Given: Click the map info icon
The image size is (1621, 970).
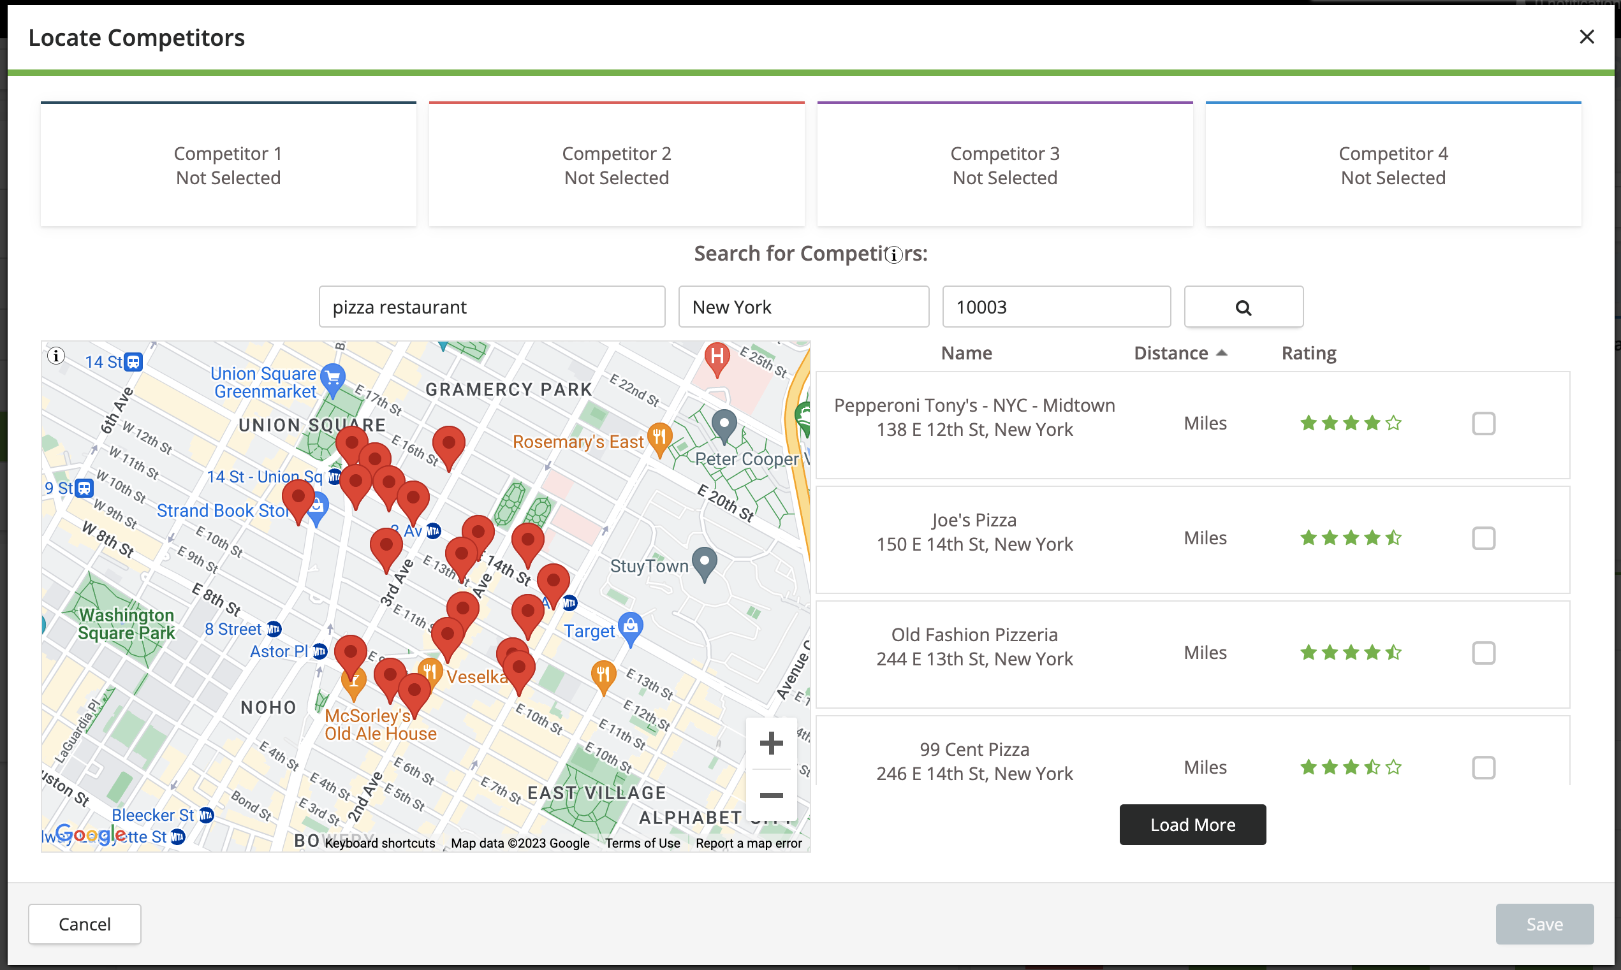Looking at the screenshot, I should pos(56,356).
